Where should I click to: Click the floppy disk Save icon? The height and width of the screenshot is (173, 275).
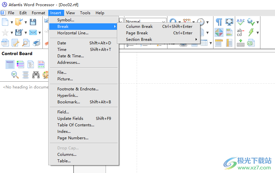33,22
